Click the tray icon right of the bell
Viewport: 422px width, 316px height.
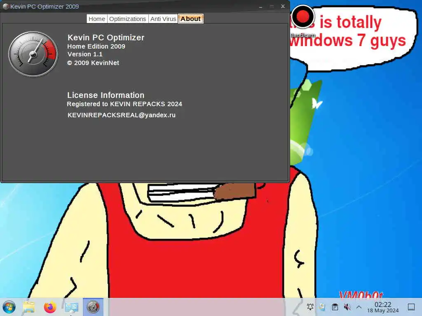[322, 307]
